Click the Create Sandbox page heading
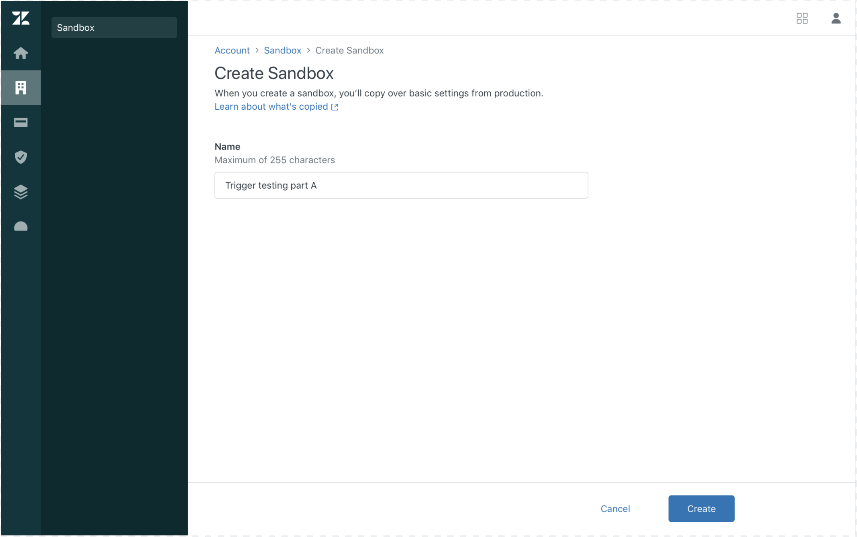 click(274, 73)
